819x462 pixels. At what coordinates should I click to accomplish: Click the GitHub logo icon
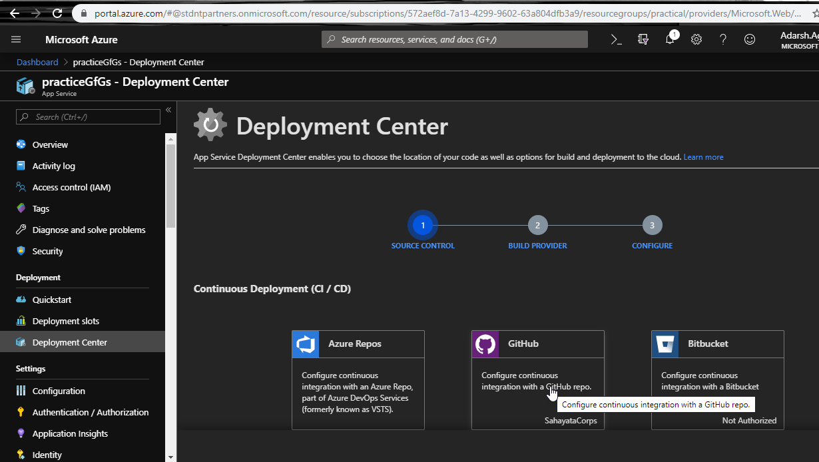[485, 344]
